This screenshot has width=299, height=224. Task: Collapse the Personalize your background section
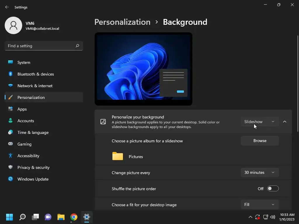point(284,122)
